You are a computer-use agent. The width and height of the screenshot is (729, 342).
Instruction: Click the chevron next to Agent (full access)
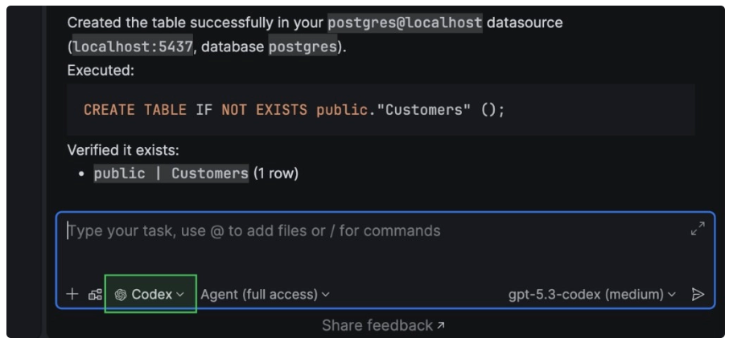(x=326, y=295)
